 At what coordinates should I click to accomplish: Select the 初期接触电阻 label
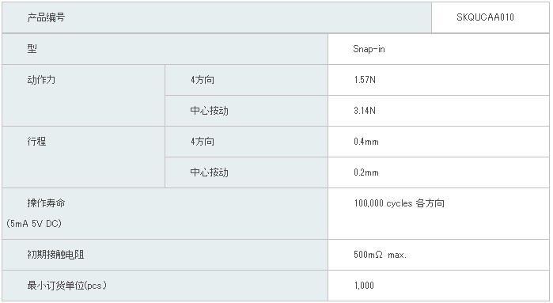click(x=55, y=255)
